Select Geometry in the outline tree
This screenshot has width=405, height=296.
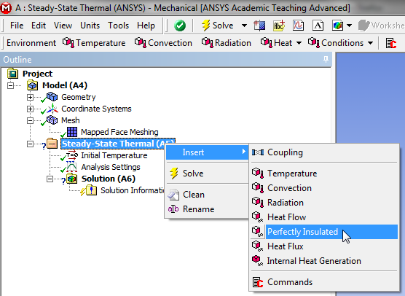point(78,97)
